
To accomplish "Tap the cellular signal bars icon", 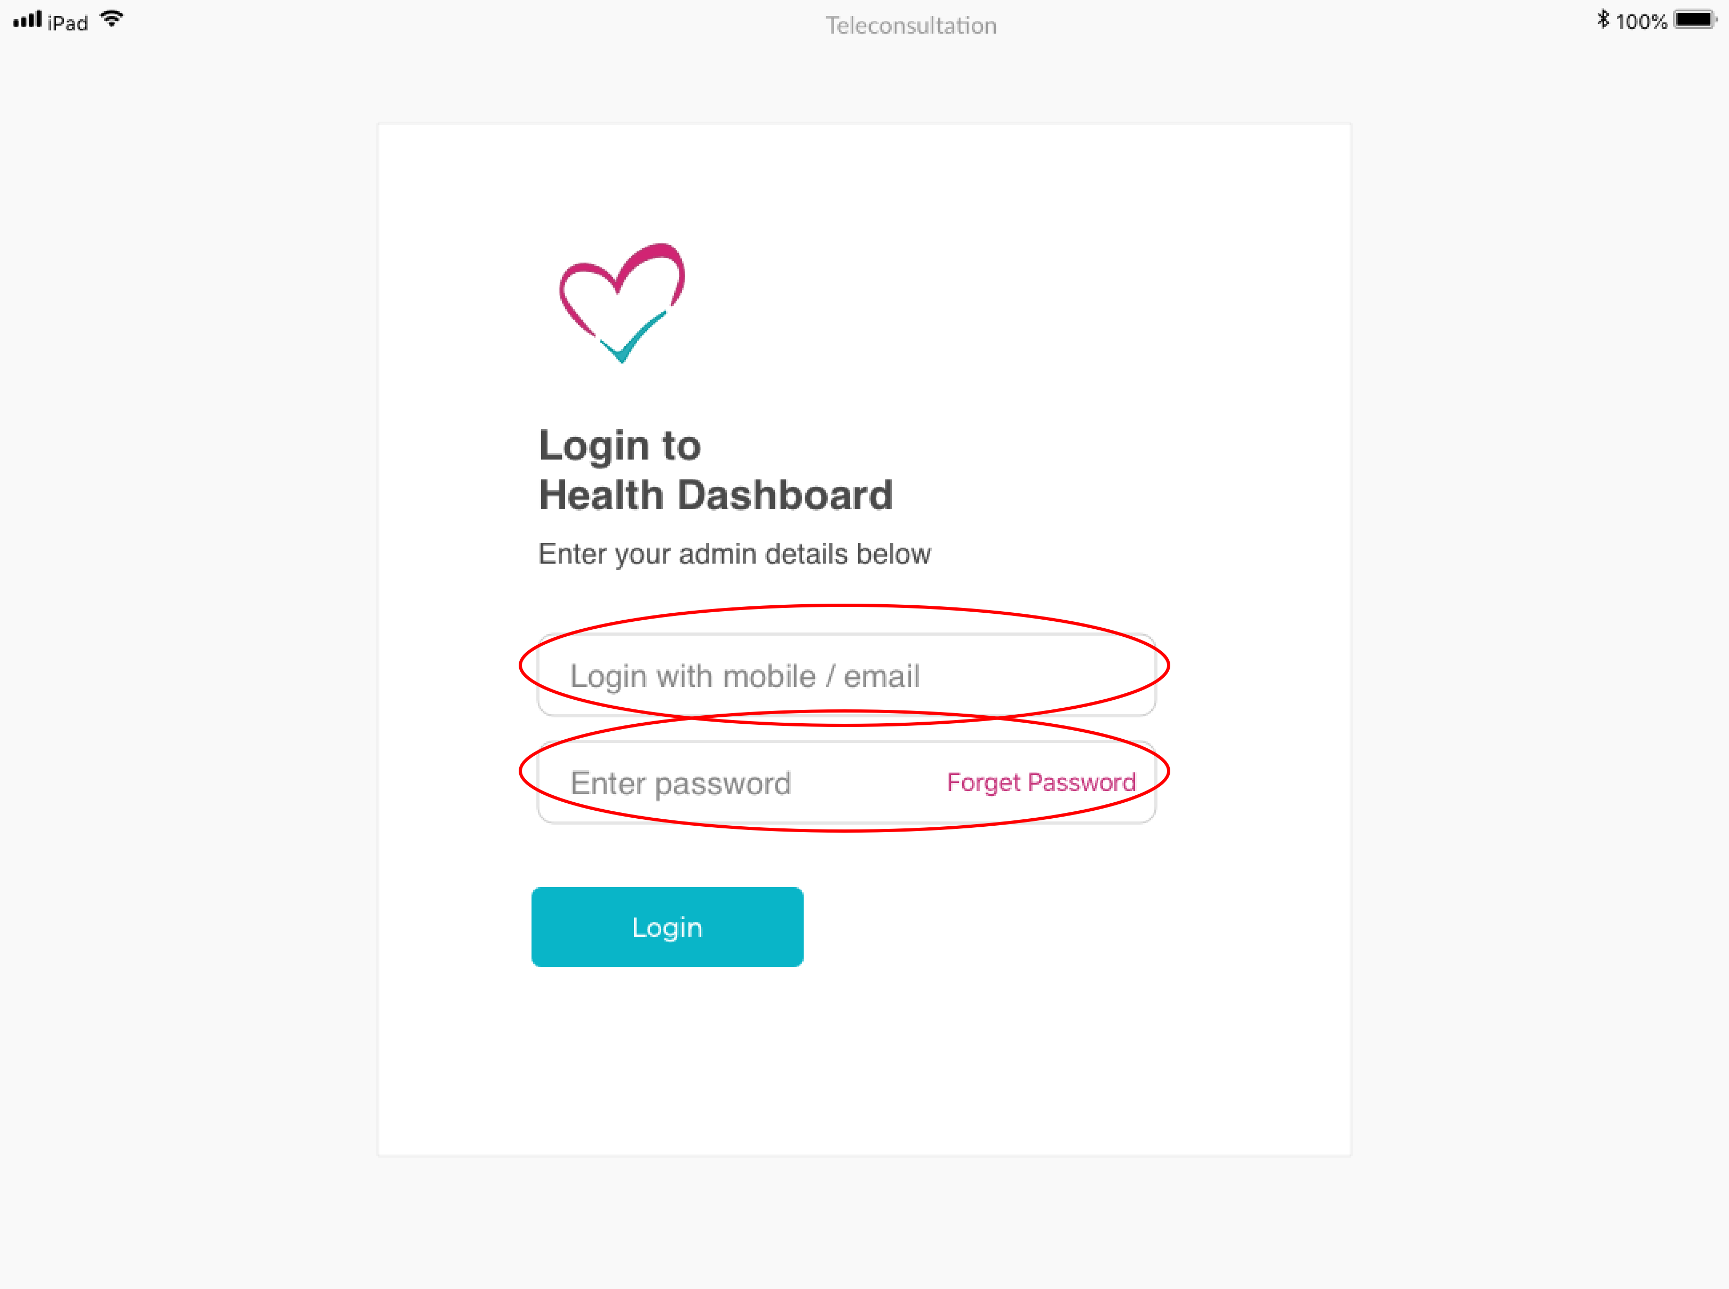I will coord(27,20).
